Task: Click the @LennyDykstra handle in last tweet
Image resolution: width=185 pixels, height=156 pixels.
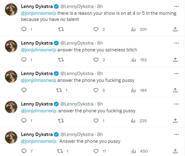Action: click(x=77, y=134)
